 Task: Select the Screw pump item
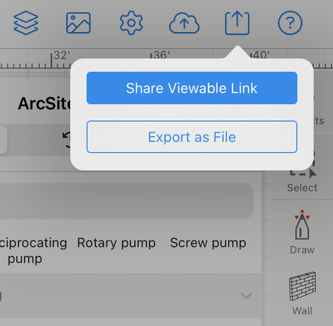pos(208,243)
